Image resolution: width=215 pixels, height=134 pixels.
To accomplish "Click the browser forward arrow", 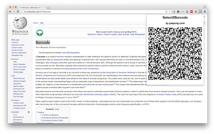I will (14, 12).
